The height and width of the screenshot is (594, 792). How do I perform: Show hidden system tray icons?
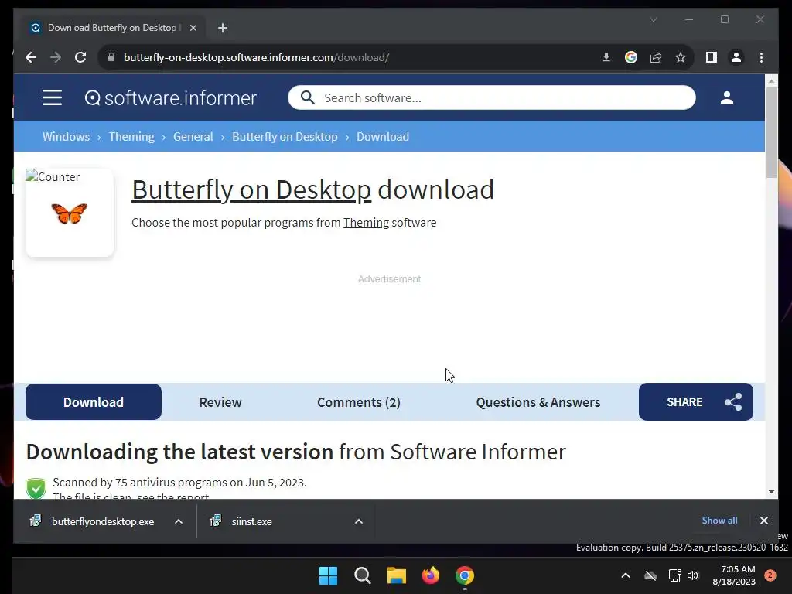tap(625, 575)
